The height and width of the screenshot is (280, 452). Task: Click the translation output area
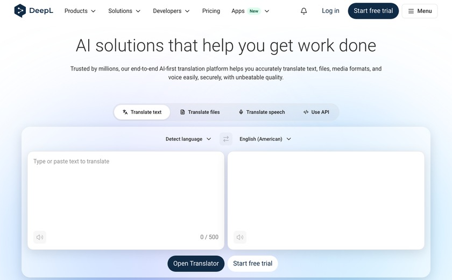tap(326, 200)
